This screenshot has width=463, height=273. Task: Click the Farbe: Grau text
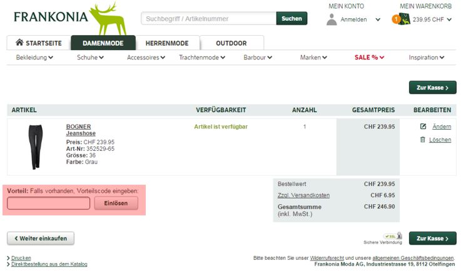click(x=82, y=162)
